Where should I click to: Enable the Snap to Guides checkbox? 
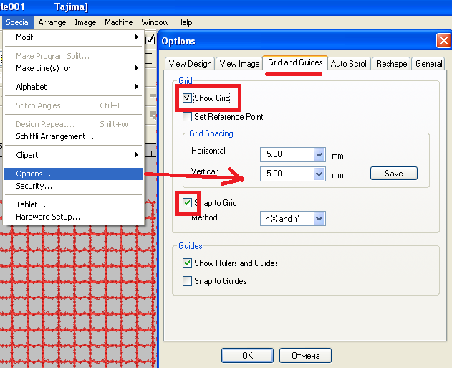click(188, 281)
